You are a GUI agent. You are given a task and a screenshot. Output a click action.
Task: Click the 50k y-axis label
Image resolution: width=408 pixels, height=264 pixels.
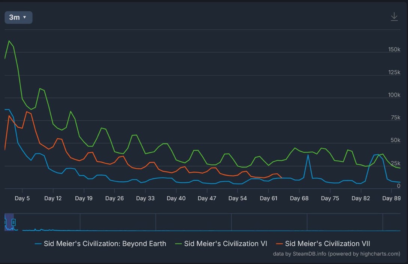click(x=396, y=140)
